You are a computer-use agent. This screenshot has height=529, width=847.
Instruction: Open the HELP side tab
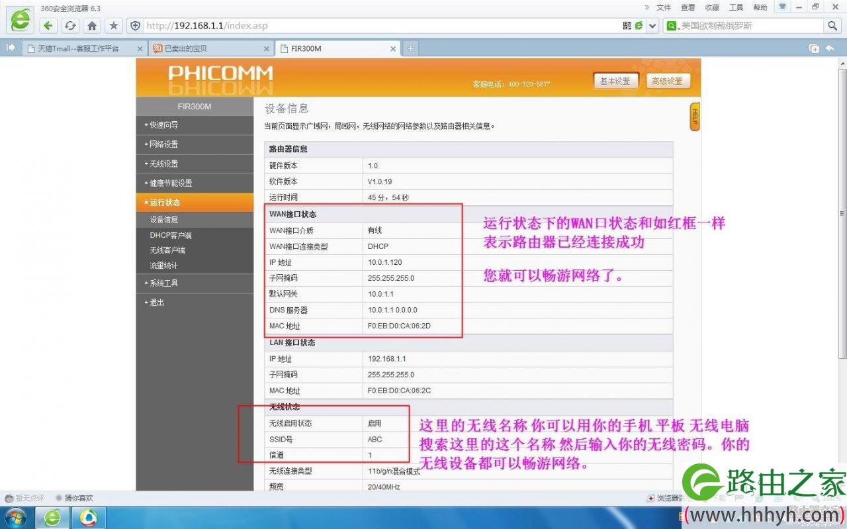pos(695,117)
